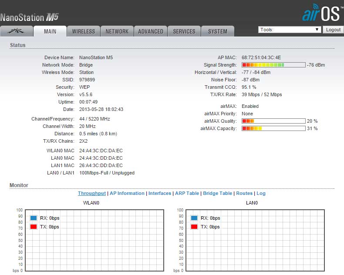
Task: Show the Routes monitor link
Action: coord(244,193)
